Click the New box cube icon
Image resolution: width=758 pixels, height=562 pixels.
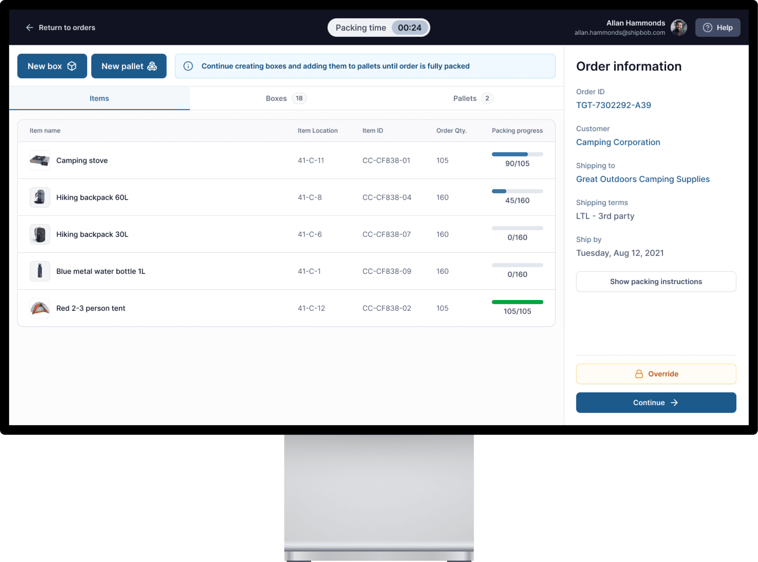click(x=72, y=66)
